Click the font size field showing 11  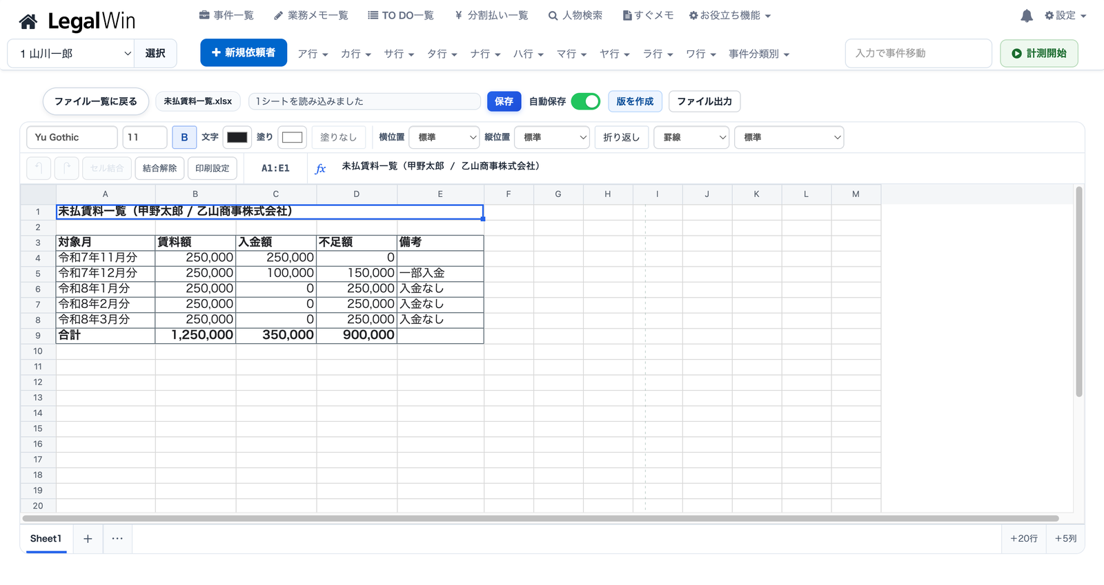click(x=145, y=137)
